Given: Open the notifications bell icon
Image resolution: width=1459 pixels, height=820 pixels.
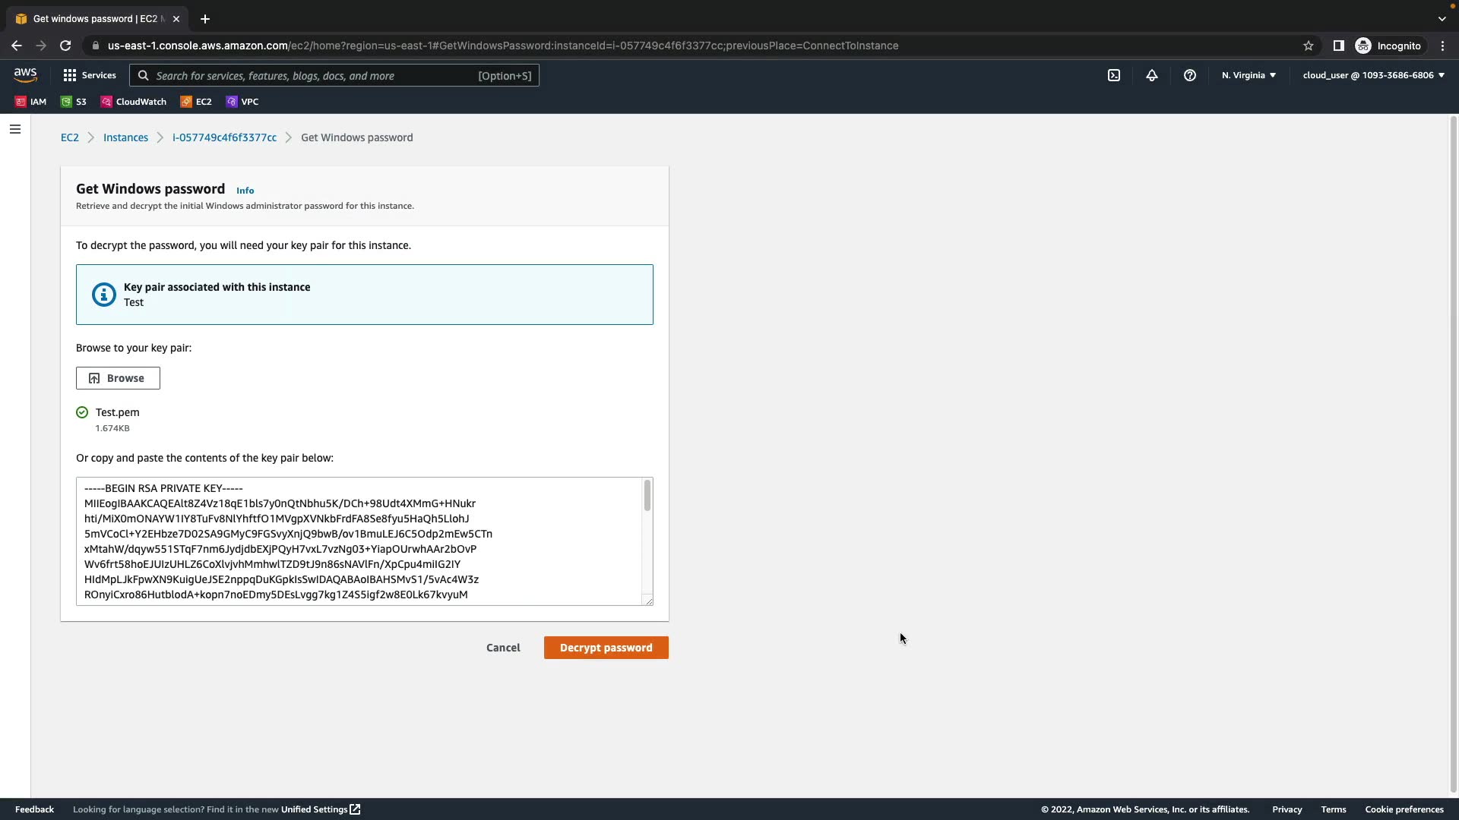Looking at the screenshot, I should (1152, 75).
